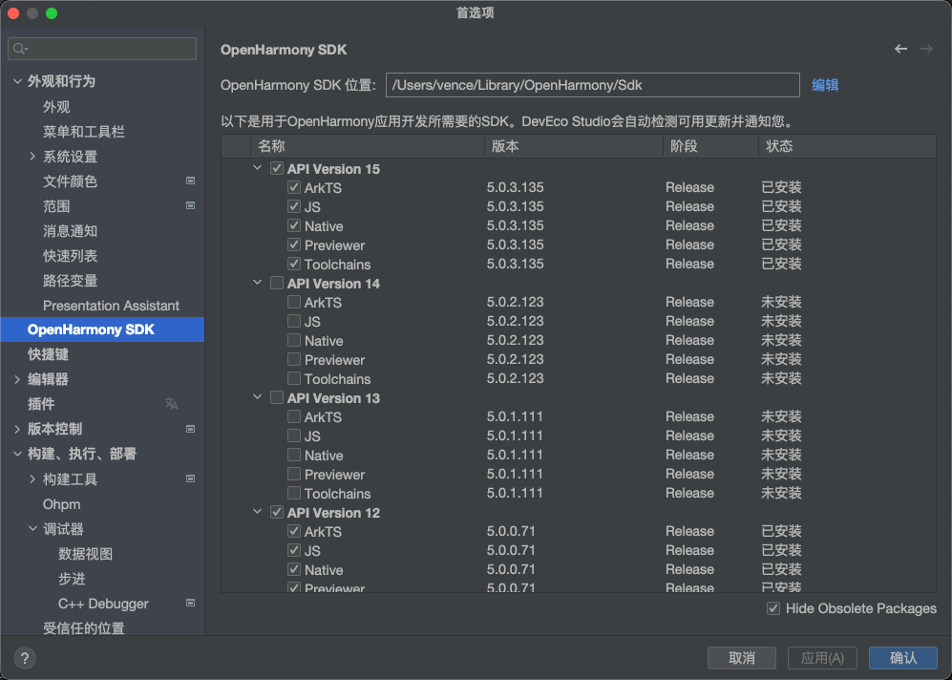Select the 未安装 status for Toolchains 5.0.2.123

(x=781, y=378)
